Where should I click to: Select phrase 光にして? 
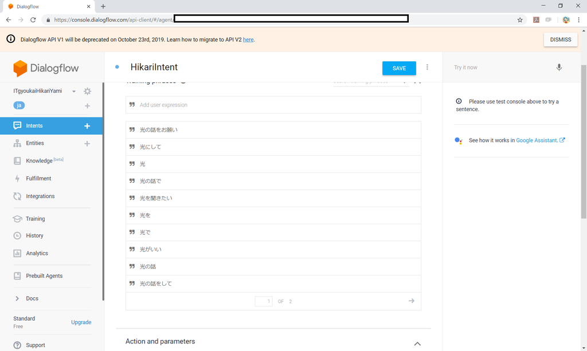click(x=273, y=147)
